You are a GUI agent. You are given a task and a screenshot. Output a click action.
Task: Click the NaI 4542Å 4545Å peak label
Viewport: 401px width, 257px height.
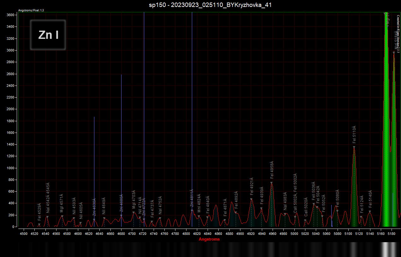(48, 198)
